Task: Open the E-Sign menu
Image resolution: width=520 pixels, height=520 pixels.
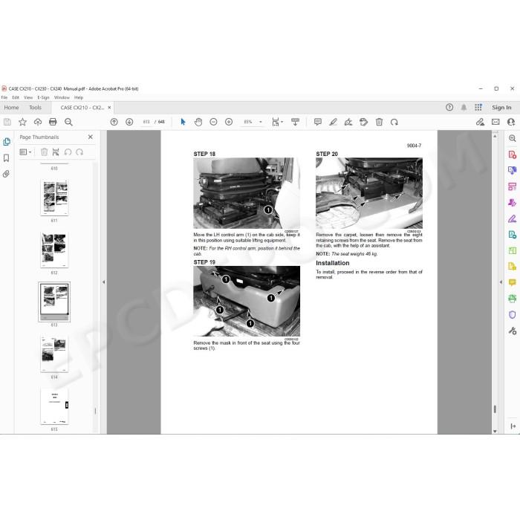Action: 43,97
